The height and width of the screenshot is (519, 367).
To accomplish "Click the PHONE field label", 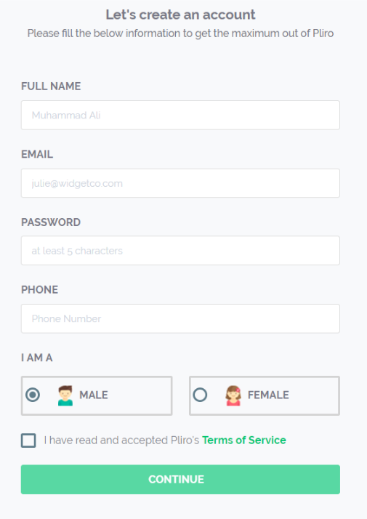I will click(x=40, y=289).
